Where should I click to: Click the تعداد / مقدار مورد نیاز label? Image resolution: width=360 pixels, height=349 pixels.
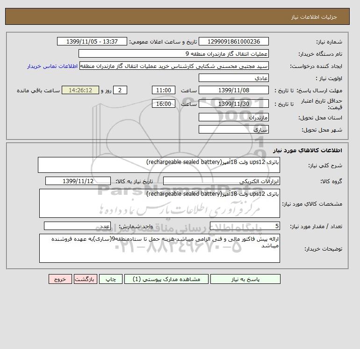(316, 226)
